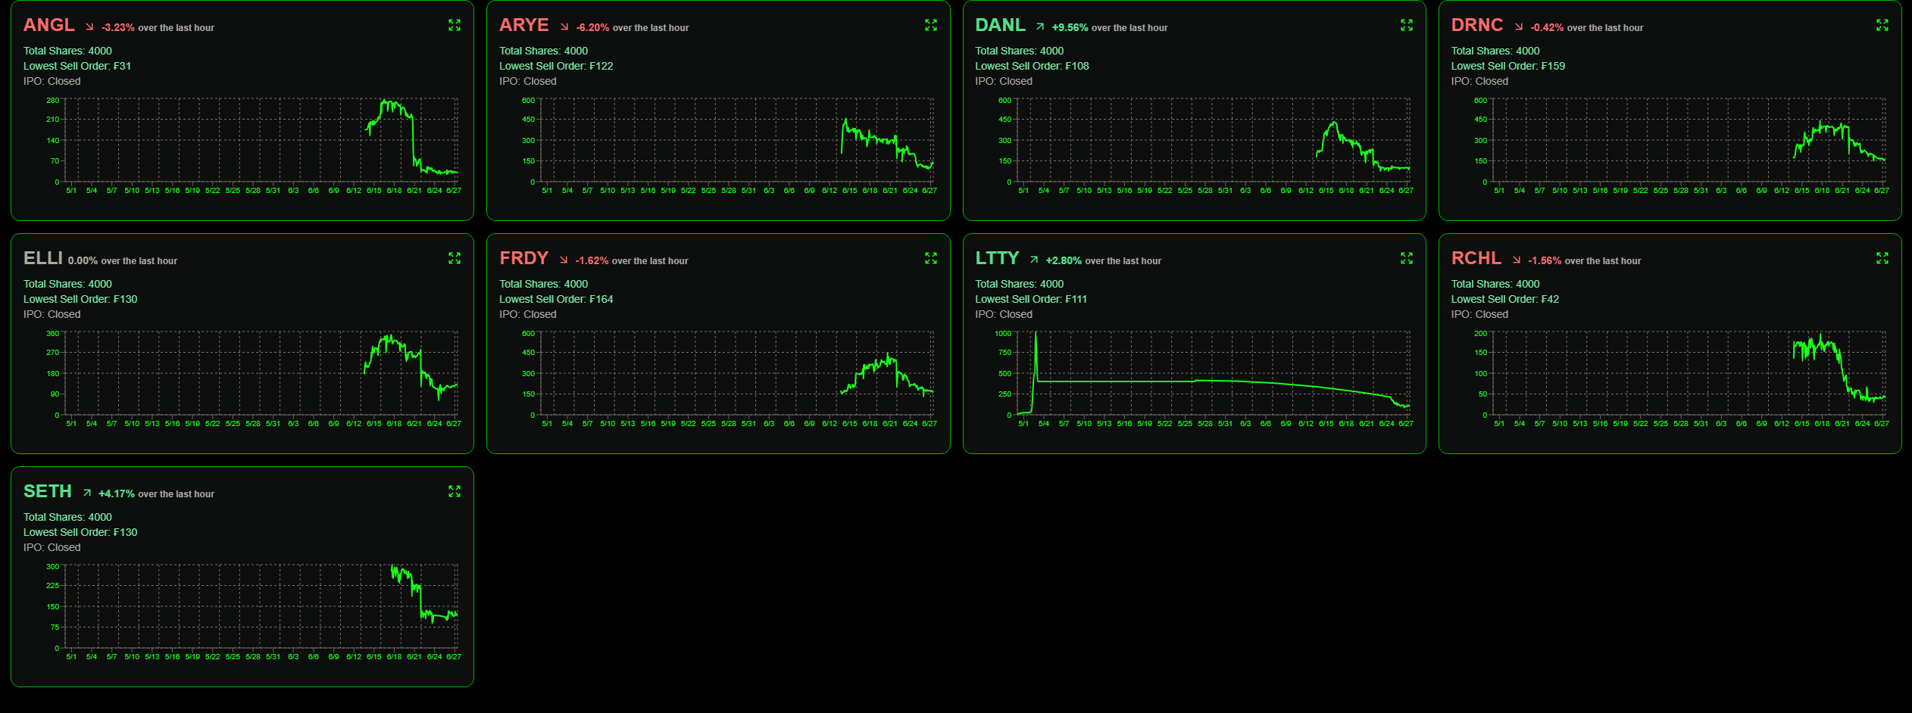Click FRDY's Lowest Sell Order ₣164
This screenshot has height=713, width=1912.
[x=556, y=299]
